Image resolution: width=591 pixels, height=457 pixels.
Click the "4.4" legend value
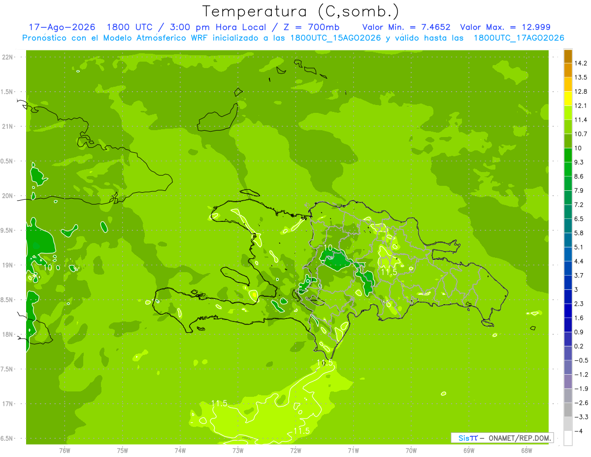(580, 261)
